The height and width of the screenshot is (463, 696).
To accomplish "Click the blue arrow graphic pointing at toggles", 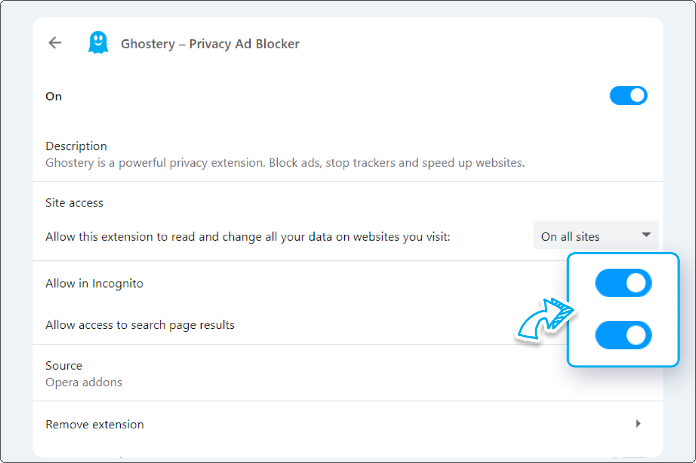I will [544, 318].
